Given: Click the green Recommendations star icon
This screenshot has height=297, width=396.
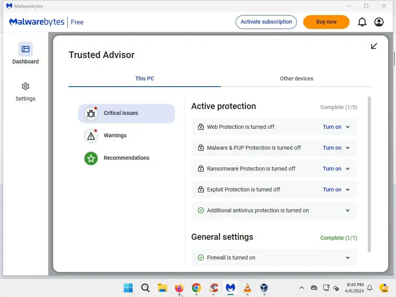Looking at the screenshot, I should pyautogui.click(x=91, y=158).
